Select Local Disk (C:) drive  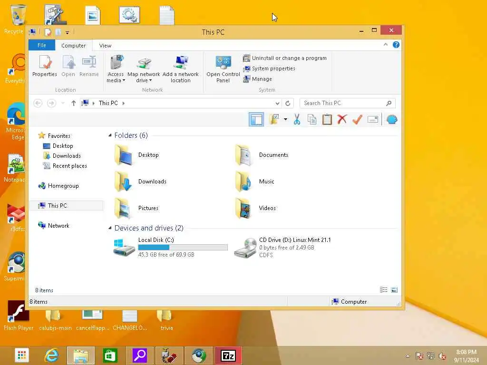click(171, 247)
